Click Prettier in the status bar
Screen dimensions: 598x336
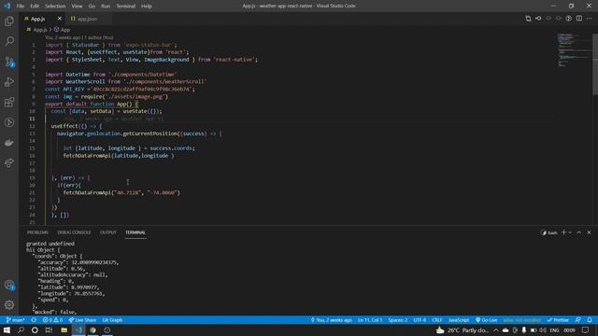point(558,320)
